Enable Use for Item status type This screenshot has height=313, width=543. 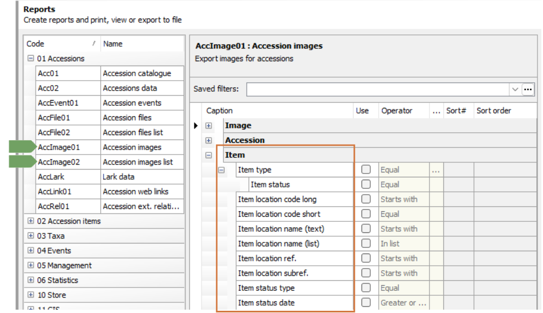click(x=366, y=288)
